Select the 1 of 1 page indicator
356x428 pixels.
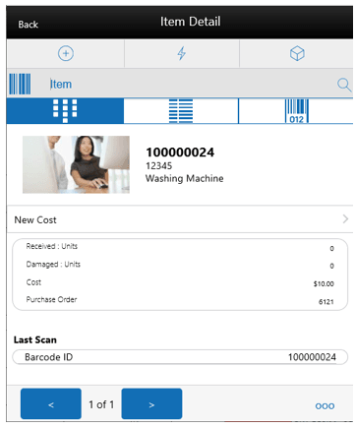click(x=101, y=404)
